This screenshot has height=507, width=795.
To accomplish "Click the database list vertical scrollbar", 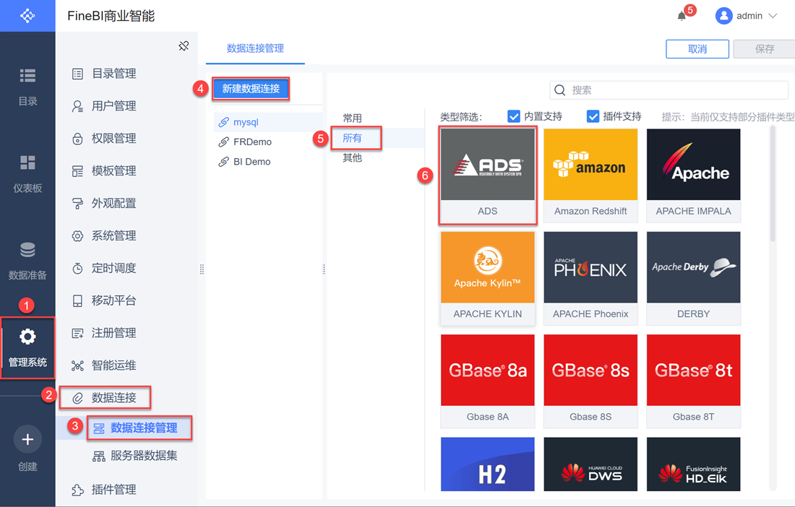I will 773,184.
